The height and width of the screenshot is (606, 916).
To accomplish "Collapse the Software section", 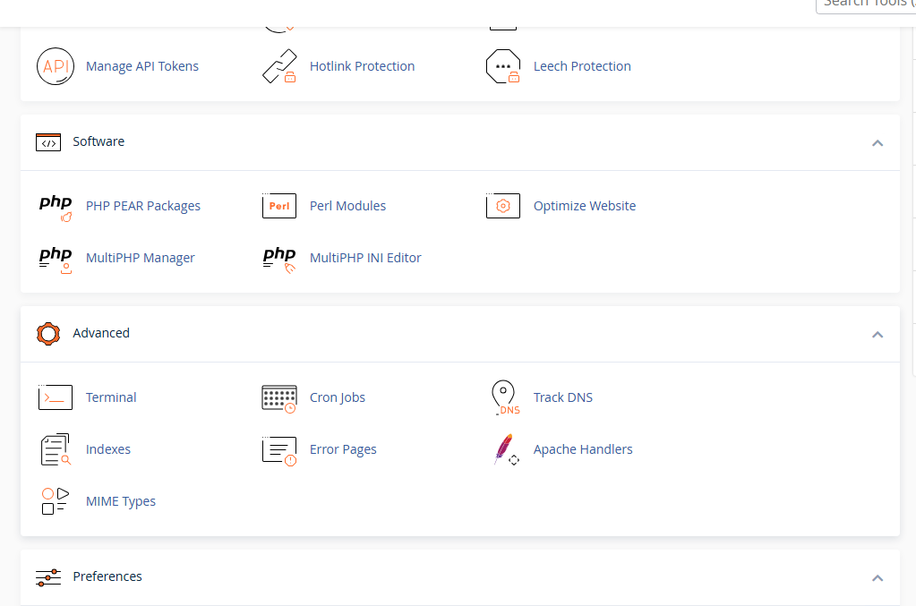I will 877,143.
